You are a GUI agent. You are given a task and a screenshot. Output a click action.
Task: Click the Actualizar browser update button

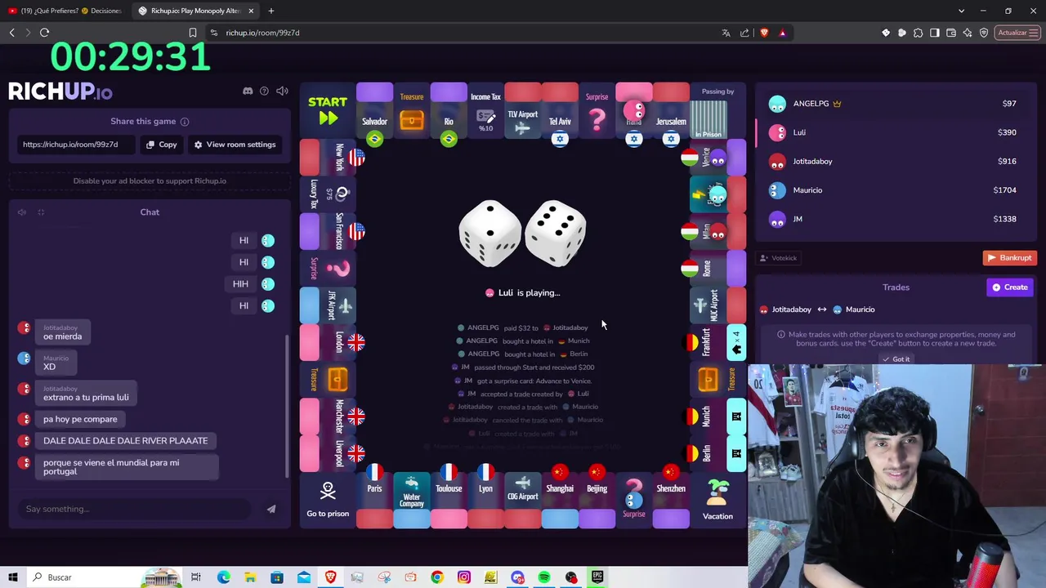[1017, 33]
